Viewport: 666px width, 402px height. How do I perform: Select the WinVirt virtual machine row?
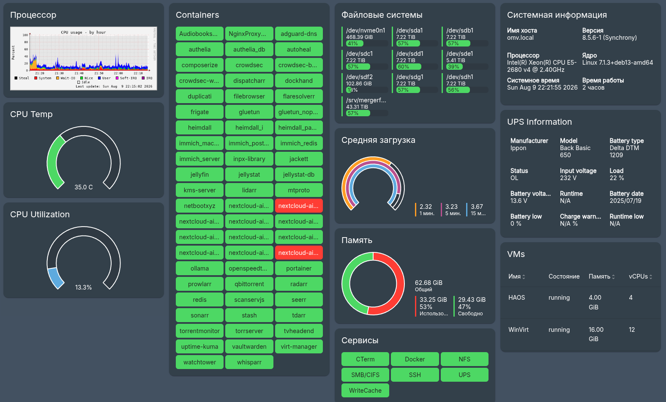click(580, 334)
